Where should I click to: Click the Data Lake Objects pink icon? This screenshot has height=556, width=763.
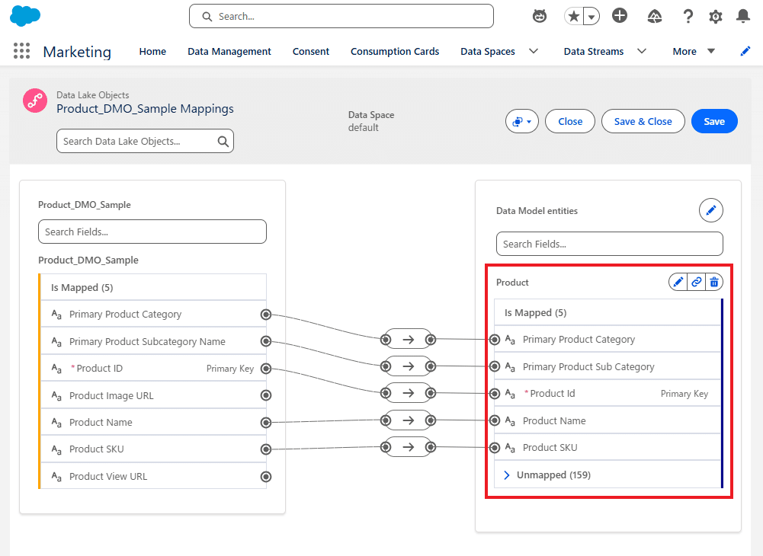click(x=35, y=101)
